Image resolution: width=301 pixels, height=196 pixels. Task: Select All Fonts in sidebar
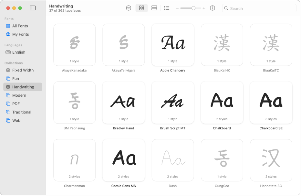tap(20, 26)
